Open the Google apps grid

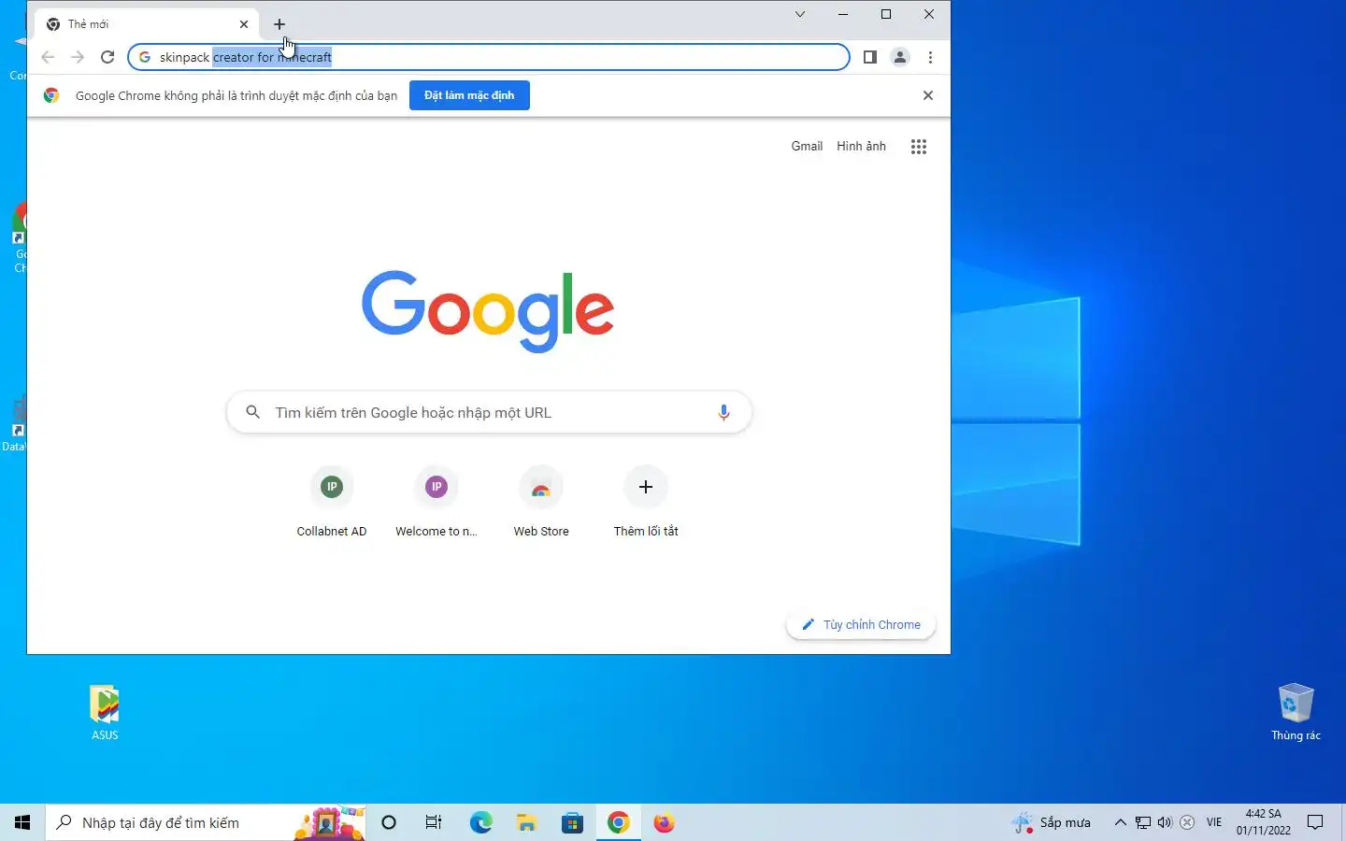point(919,147)
